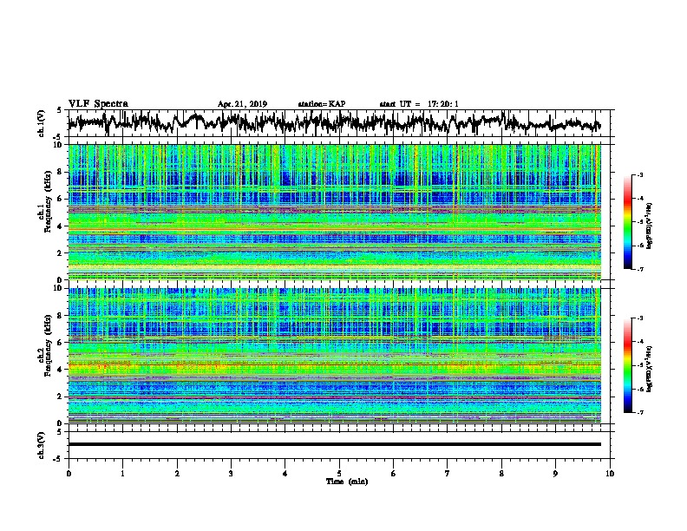Click the flat black ch.3 signal line
Viewport: 687px width, 531px height.
334,444
